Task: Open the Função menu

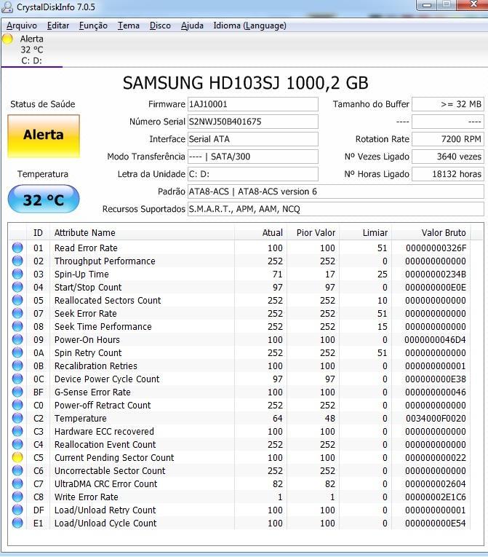Action: 93,25
